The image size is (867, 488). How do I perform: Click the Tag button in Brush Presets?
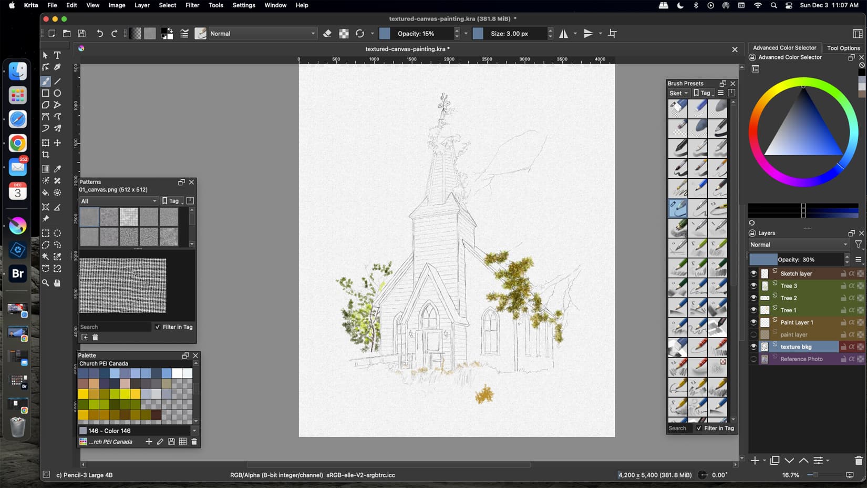(703, 93)
